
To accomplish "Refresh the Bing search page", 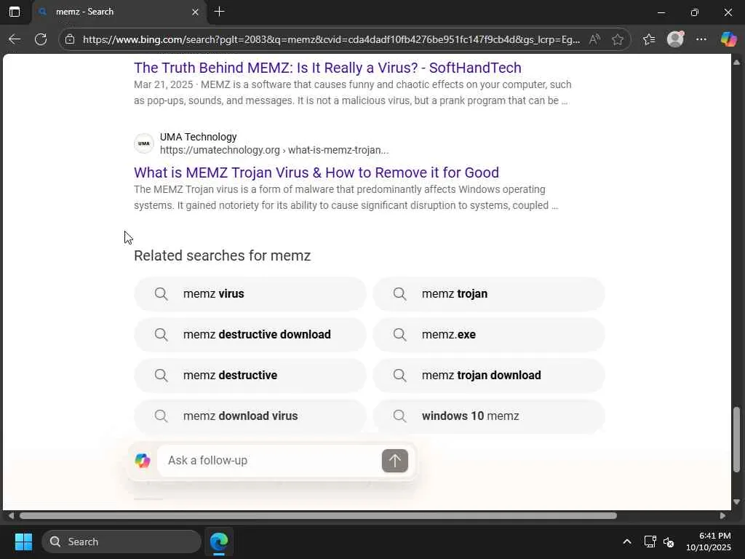I will click(x=41, y=39).
